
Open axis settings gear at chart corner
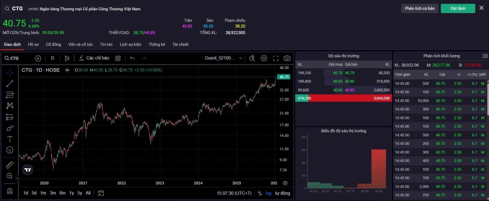point(285,183)
